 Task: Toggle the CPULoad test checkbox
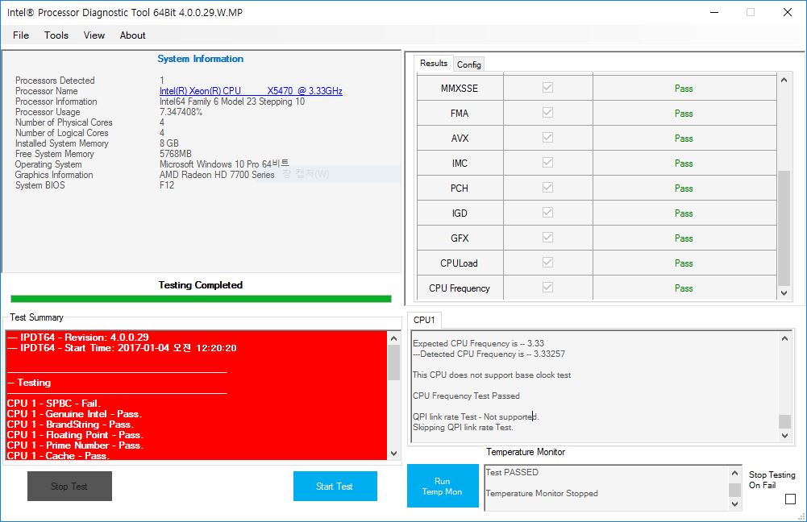(547, 263)
